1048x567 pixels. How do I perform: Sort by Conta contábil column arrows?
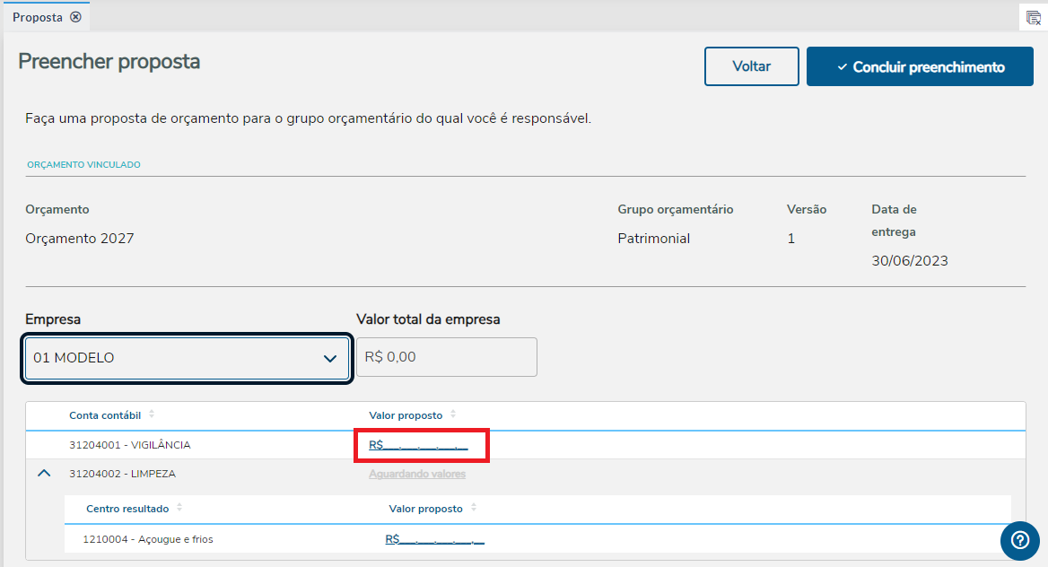tap(152, 414)
